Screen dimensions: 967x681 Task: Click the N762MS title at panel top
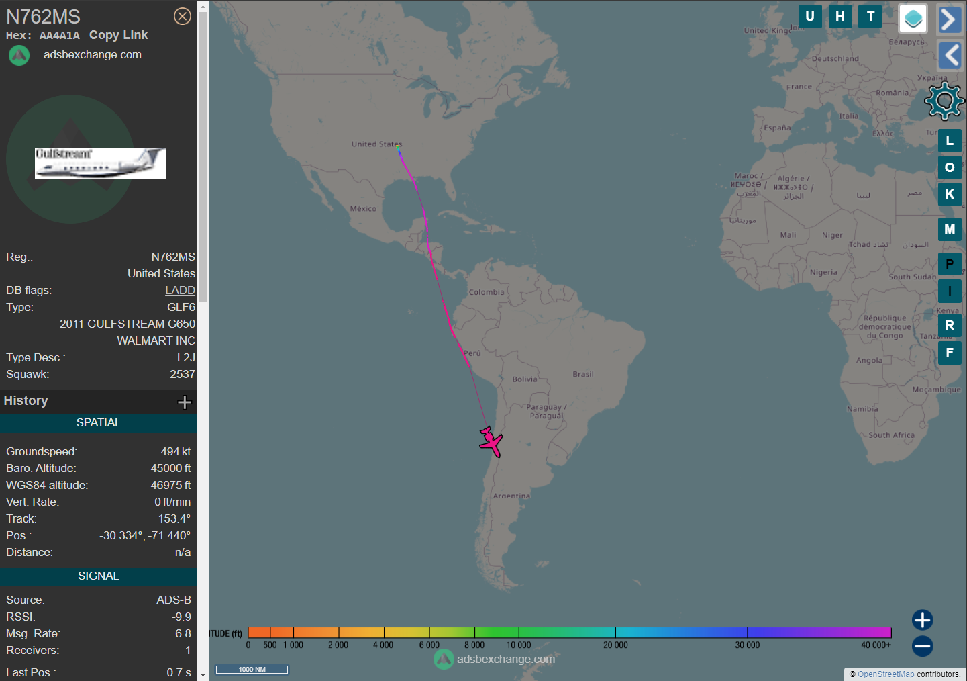point(43,17)
